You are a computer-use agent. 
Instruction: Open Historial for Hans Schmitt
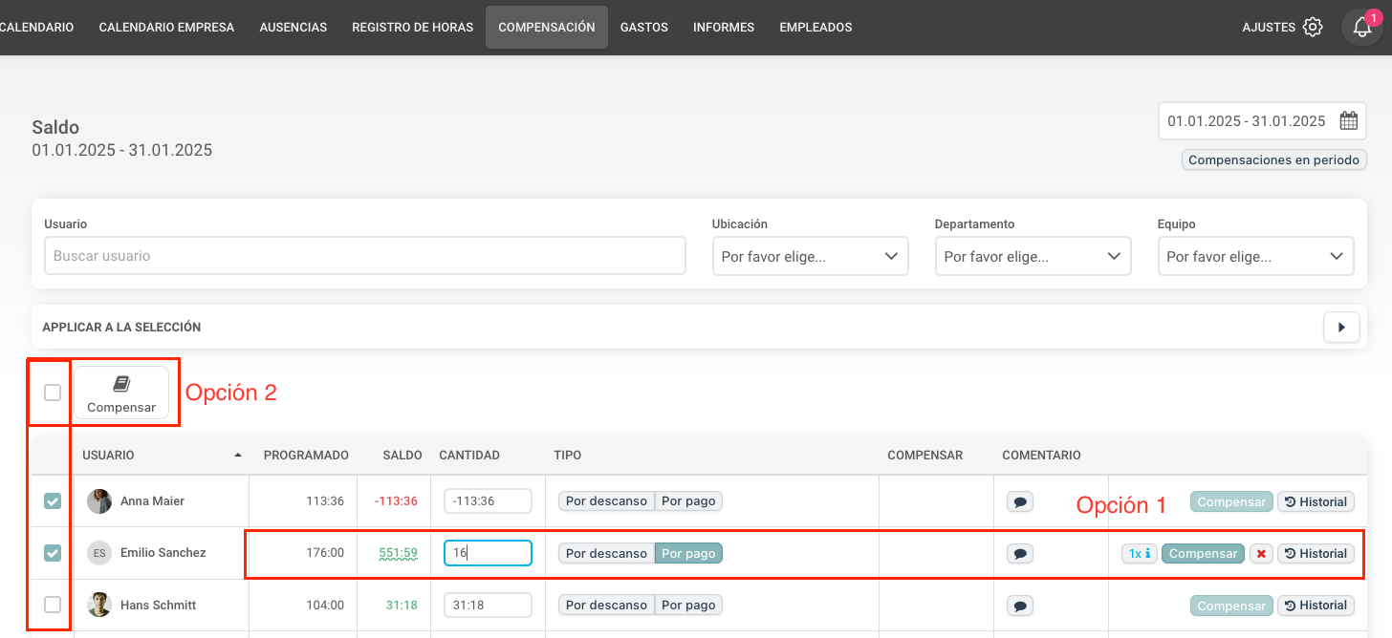[1316, 605]
